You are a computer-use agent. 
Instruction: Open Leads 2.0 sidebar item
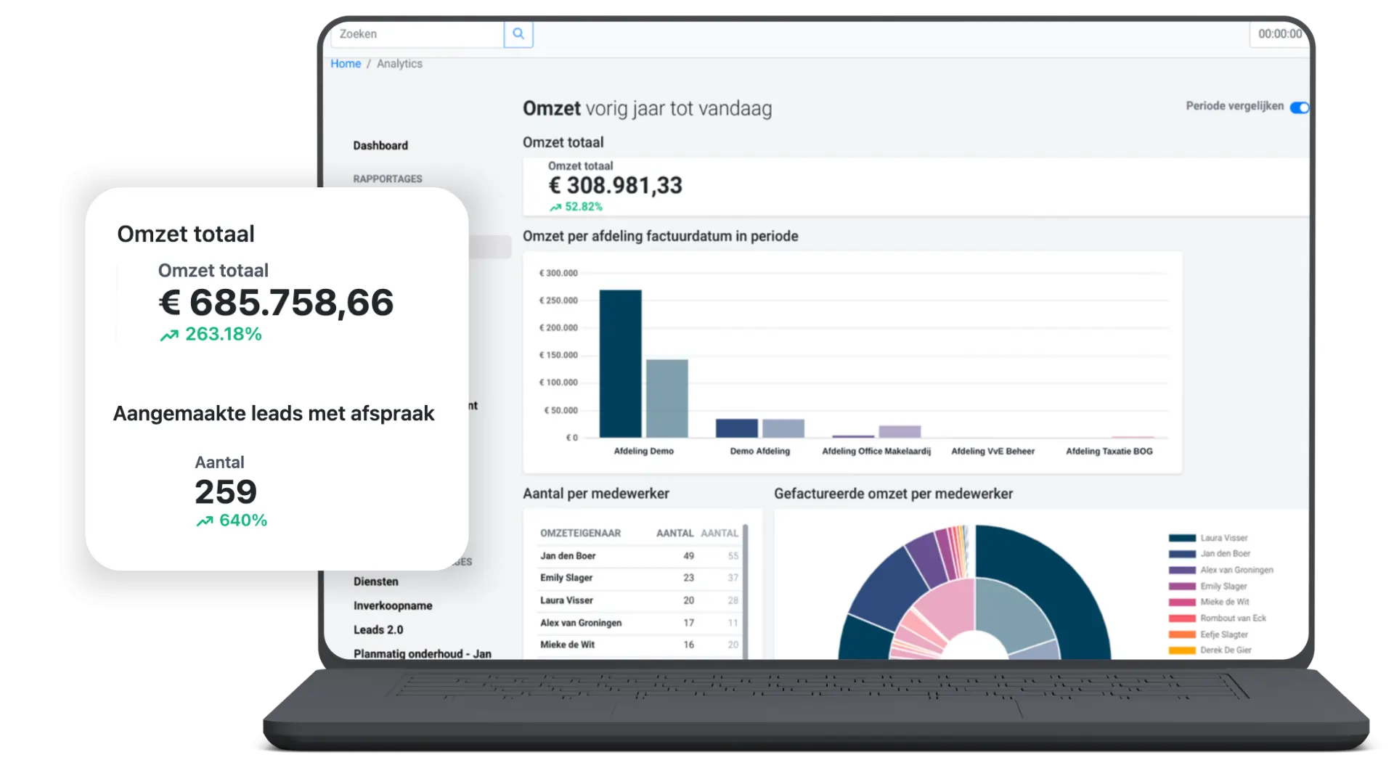pyautogui.click(x=378, y=629)
